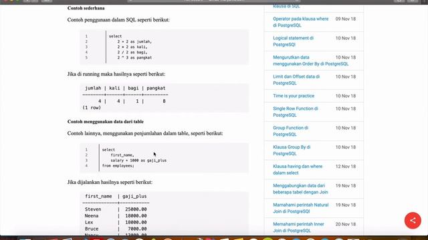Open link Single Row Function di PostgreSQL
The height and width of the screenshot is (240, 428).
[x=296, y=112]
